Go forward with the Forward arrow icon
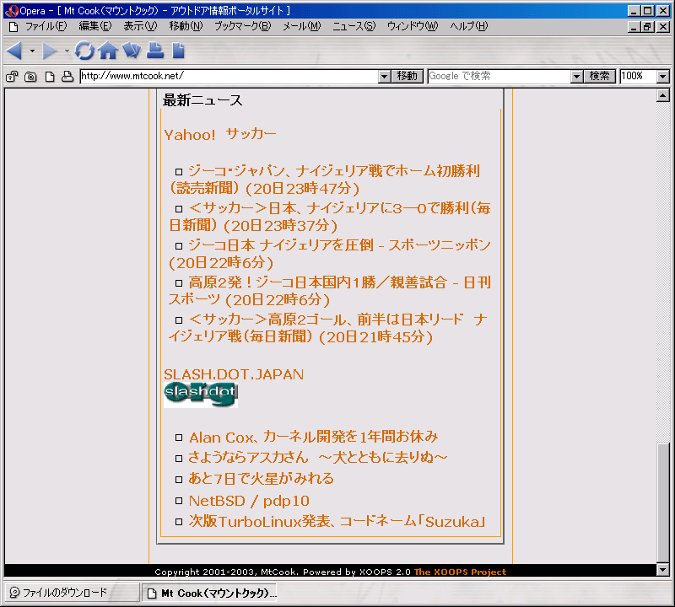The height and width of the screenshot is (607, 675). coord(50,51)
